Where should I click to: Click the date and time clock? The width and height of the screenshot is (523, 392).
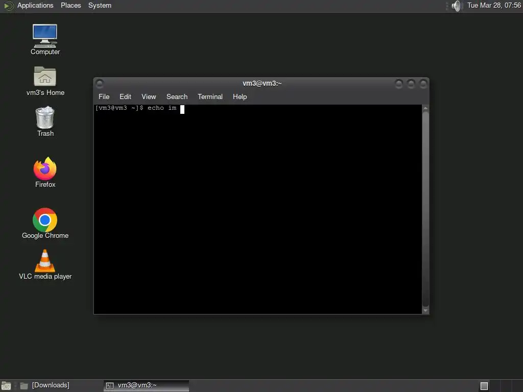pos(494,6)
